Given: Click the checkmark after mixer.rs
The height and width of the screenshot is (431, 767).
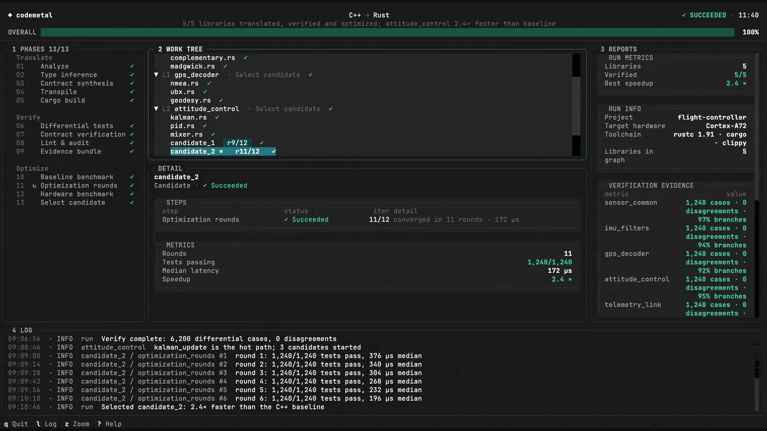Looking at the screenshot, I should [213, 135].
